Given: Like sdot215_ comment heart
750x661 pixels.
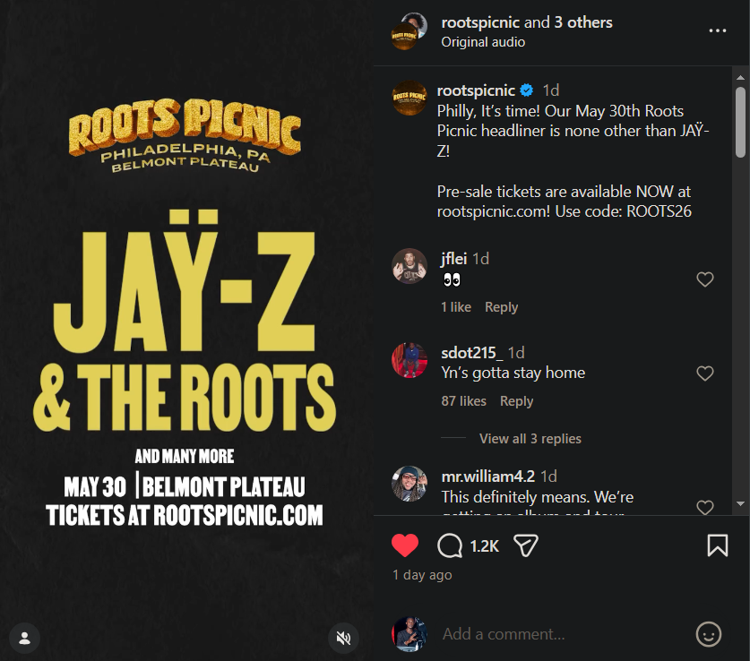Looking at the screenshot, I should coord(705,373).
